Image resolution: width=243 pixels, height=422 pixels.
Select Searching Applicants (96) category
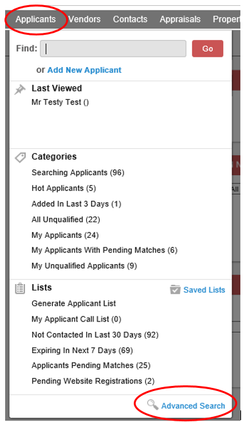78,173
